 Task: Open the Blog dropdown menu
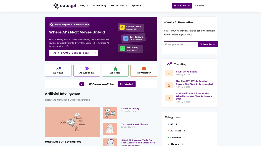[84, 6]
